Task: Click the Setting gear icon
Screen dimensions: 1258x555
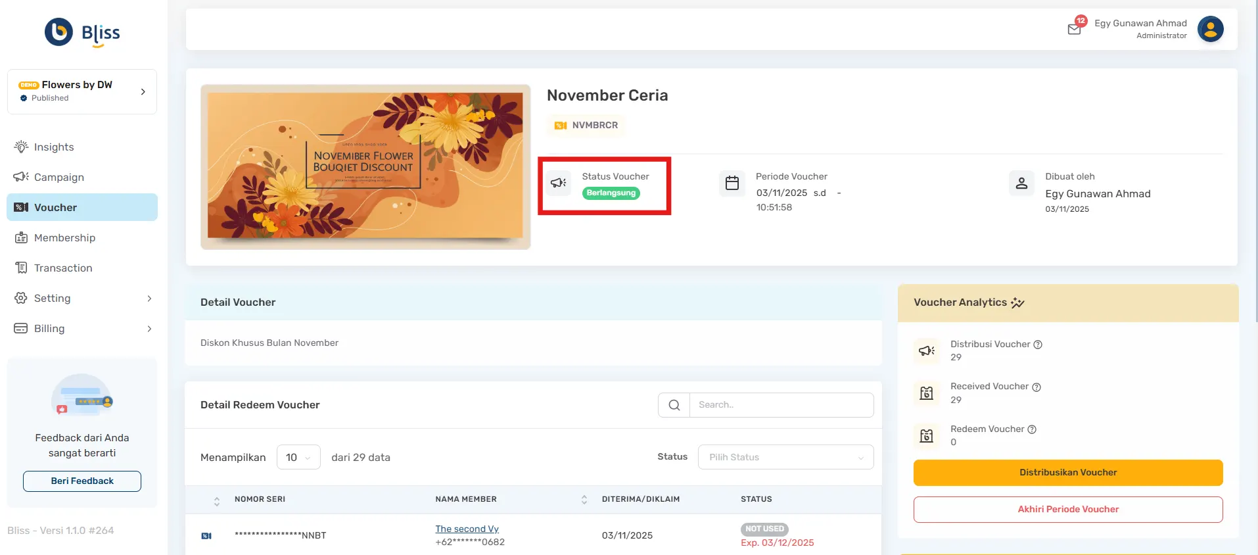Action: (21, 298)
